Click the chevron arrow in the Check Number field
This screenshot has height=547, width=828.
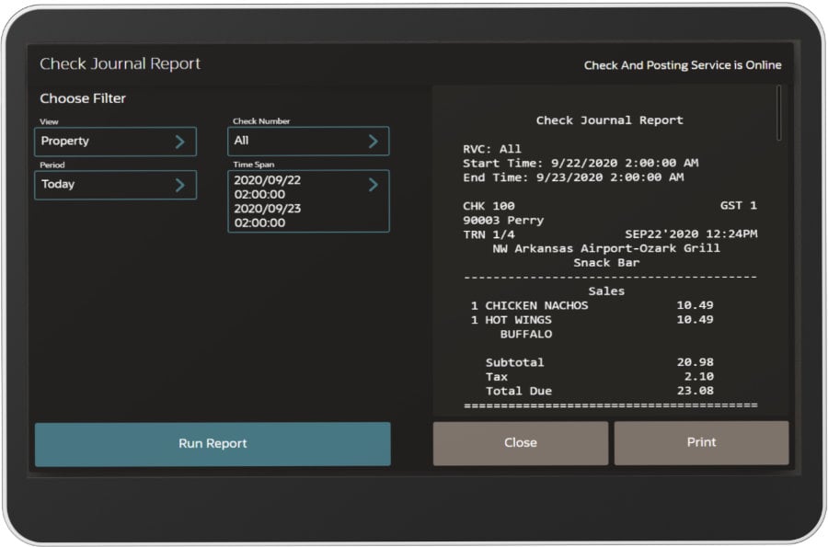(x=373, y=141)
